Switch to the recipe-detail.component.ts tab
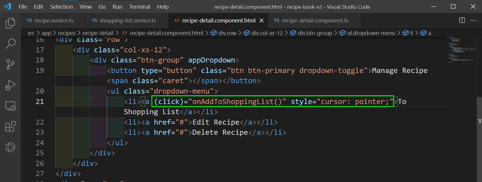 coord(315,21)
